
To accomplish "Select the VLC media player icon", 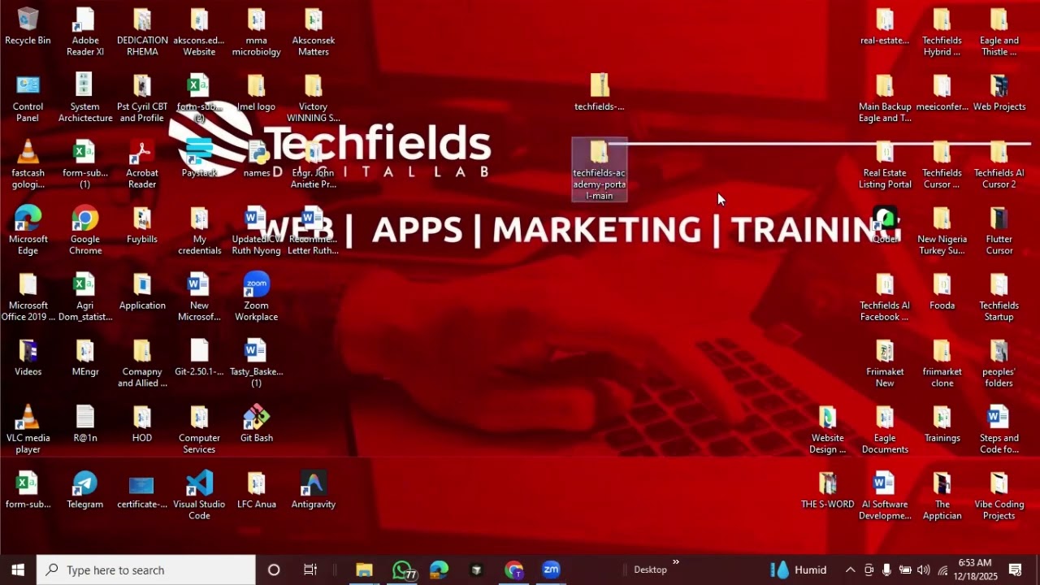I will pos(28,430).
